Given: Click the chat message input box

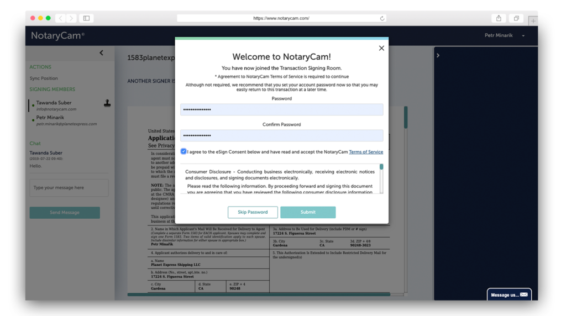Looking at the screenshot, I should point(69,188).
